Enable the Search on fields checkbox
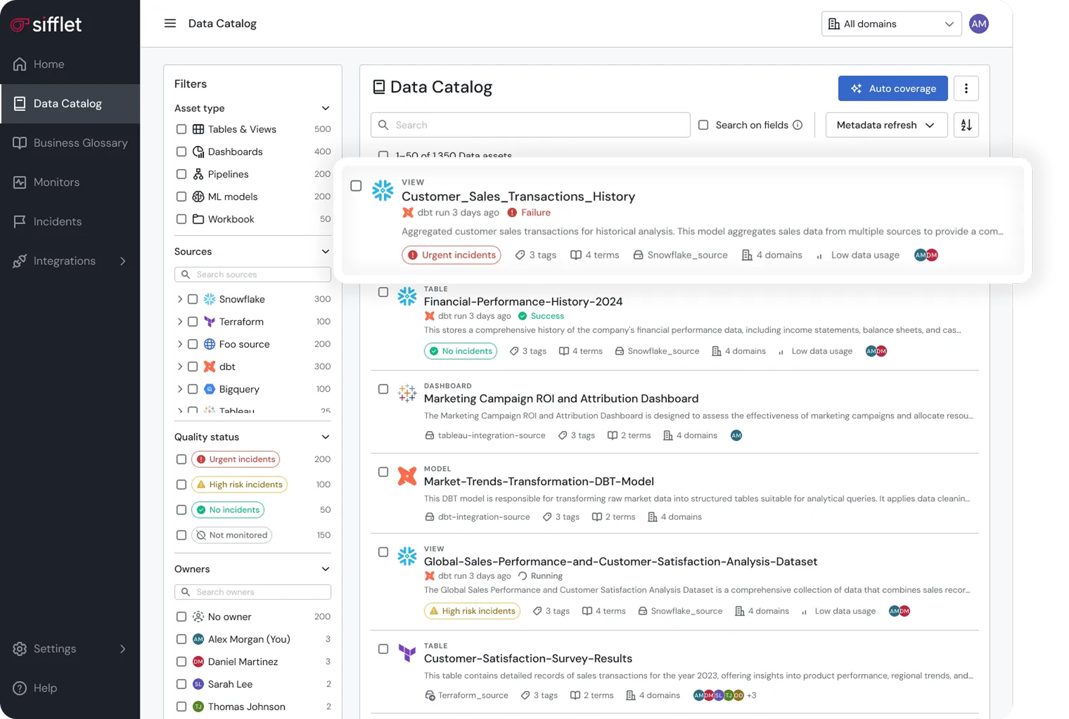Viewport: 1069px width, 719px height. pyautogui.click(x=703, y=125)
